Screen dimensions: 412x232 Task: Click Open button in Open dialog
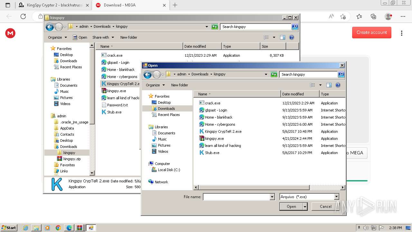point(291,207)
